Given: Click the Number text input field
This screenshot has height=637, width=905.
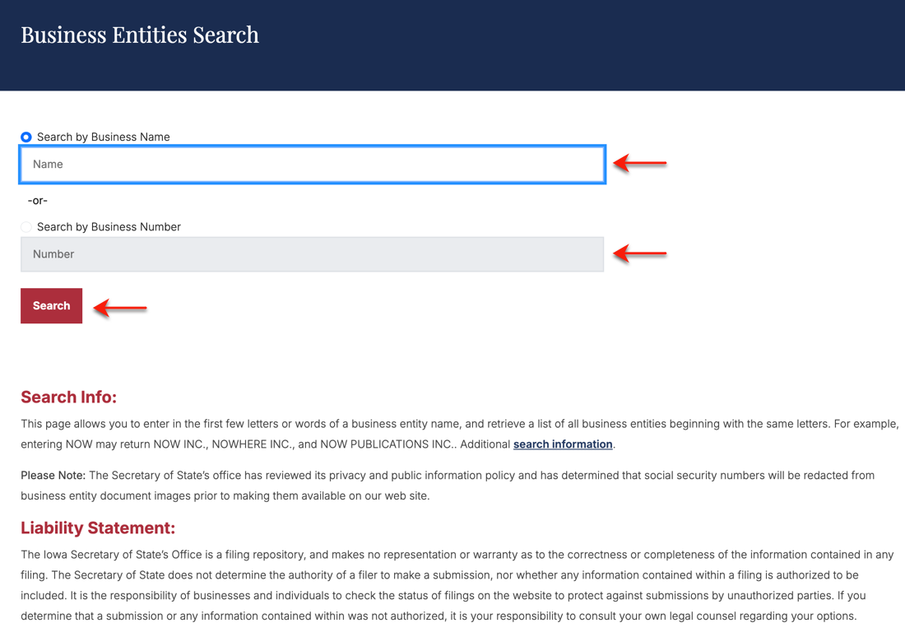Looking at the screenshot, I should tap(313, 254).
